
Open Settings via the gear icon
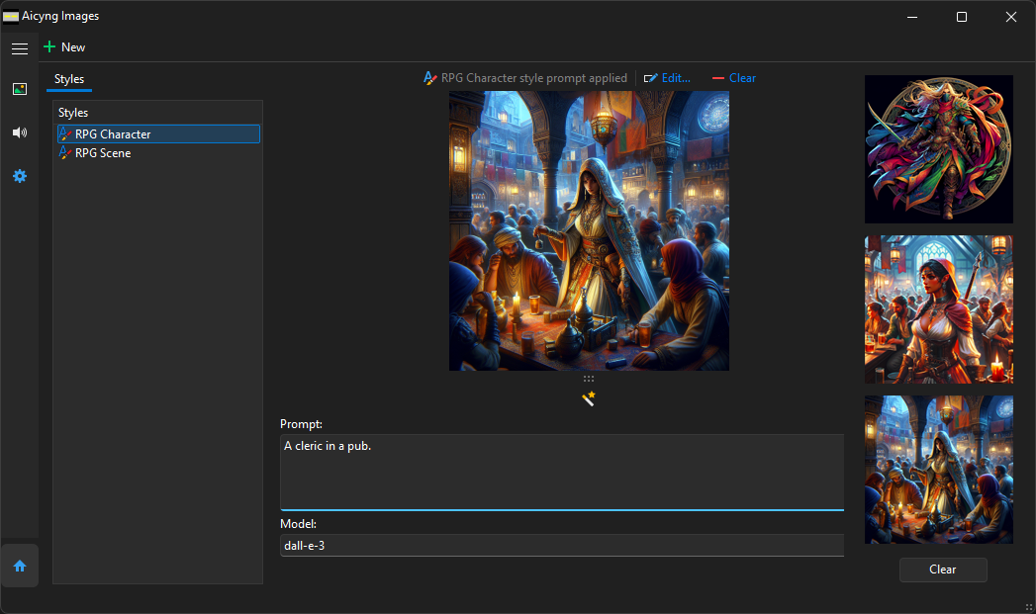[x=20, y=176]
